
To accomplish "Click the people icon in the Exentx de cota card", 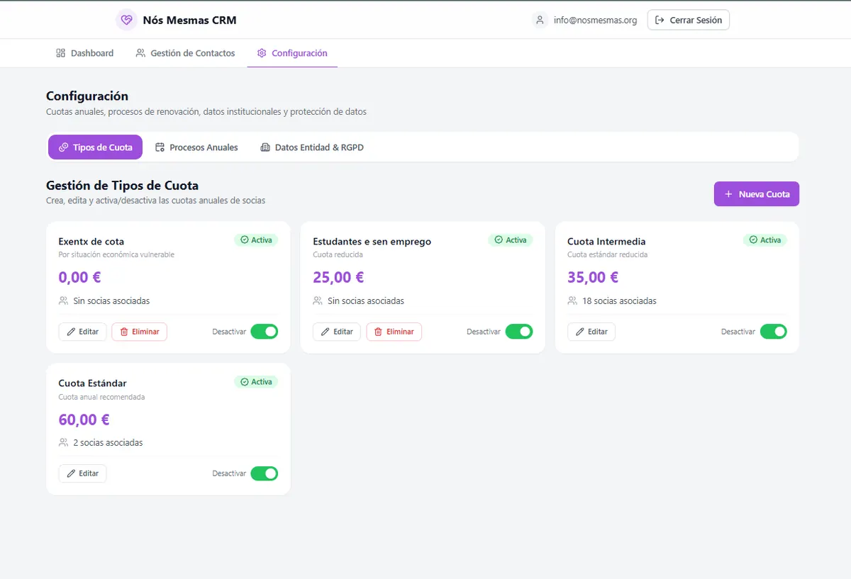I will 63,300.
